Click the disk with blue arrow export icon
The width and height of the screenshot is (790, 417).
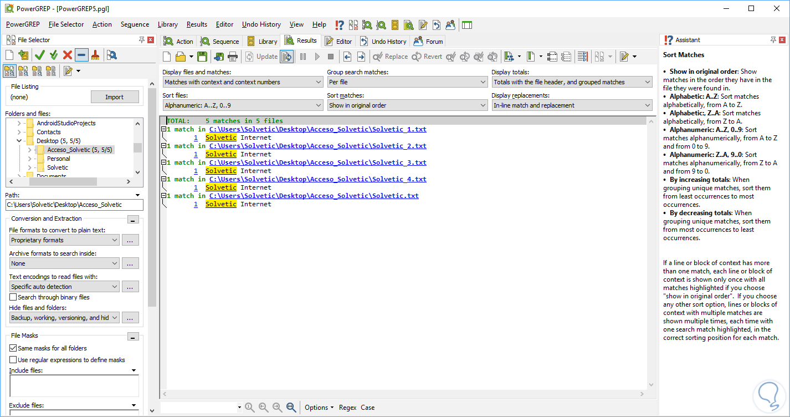point(219,57)
